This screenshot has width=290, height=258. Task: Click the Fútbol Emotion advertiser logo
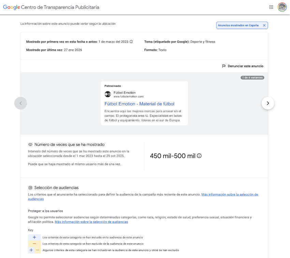point(108,94)
